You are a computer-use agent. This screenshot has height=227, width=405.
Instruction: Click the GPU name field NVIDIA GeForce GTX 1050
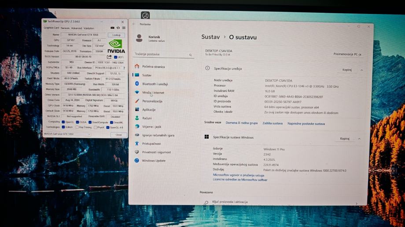84,35
